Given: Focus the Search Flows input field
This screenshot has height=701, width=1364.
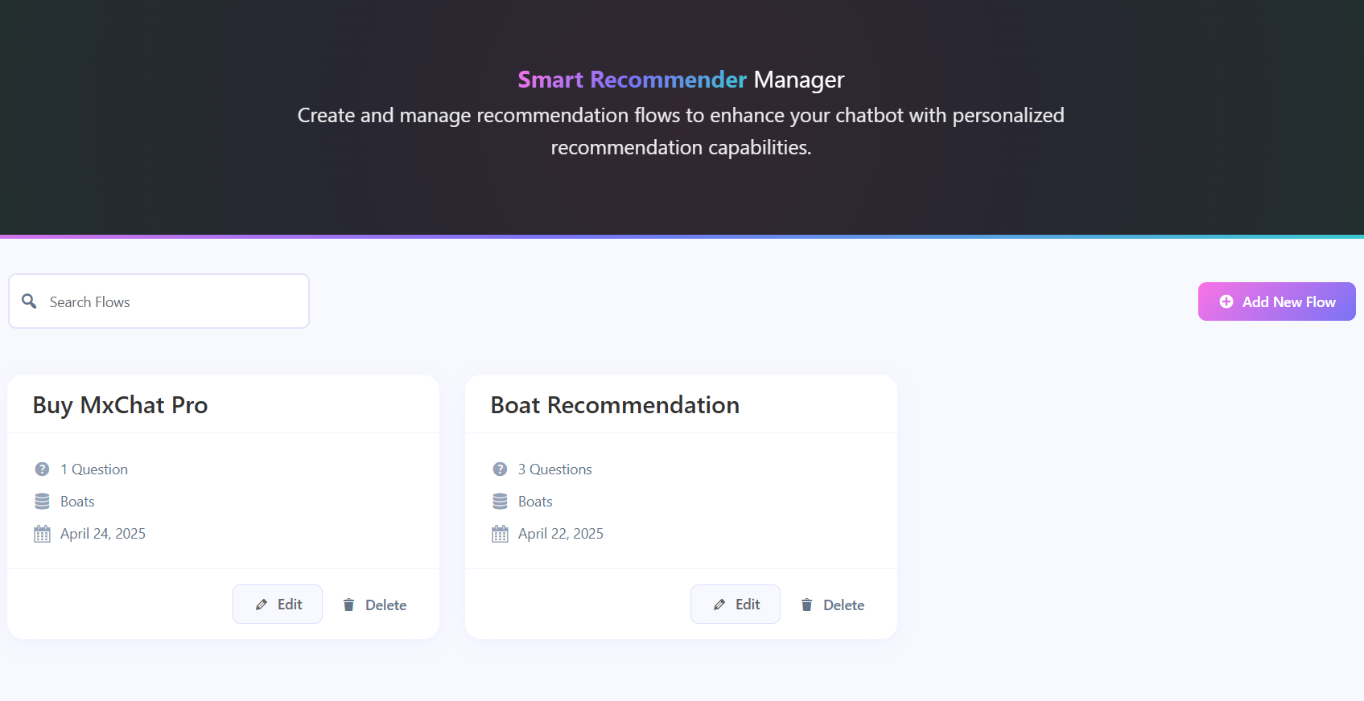Looking at the screenshot, I should [159, 301].
